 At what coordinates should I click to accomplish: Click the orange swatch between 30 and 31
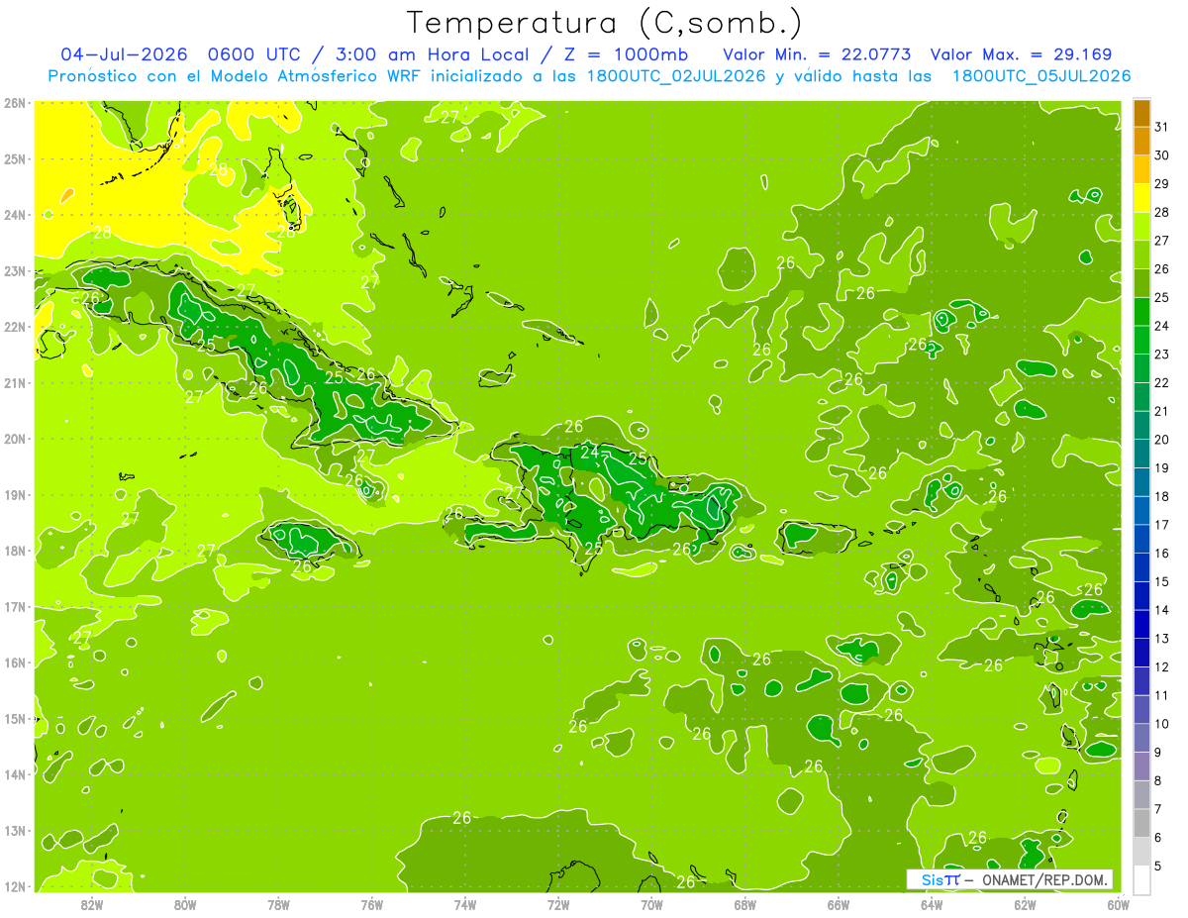[1141, 142]
